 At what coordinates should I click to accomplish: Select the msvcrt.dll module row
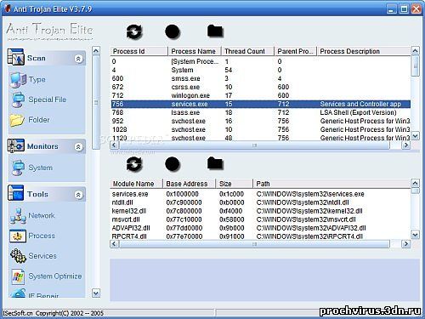click(x=260, y=219)
